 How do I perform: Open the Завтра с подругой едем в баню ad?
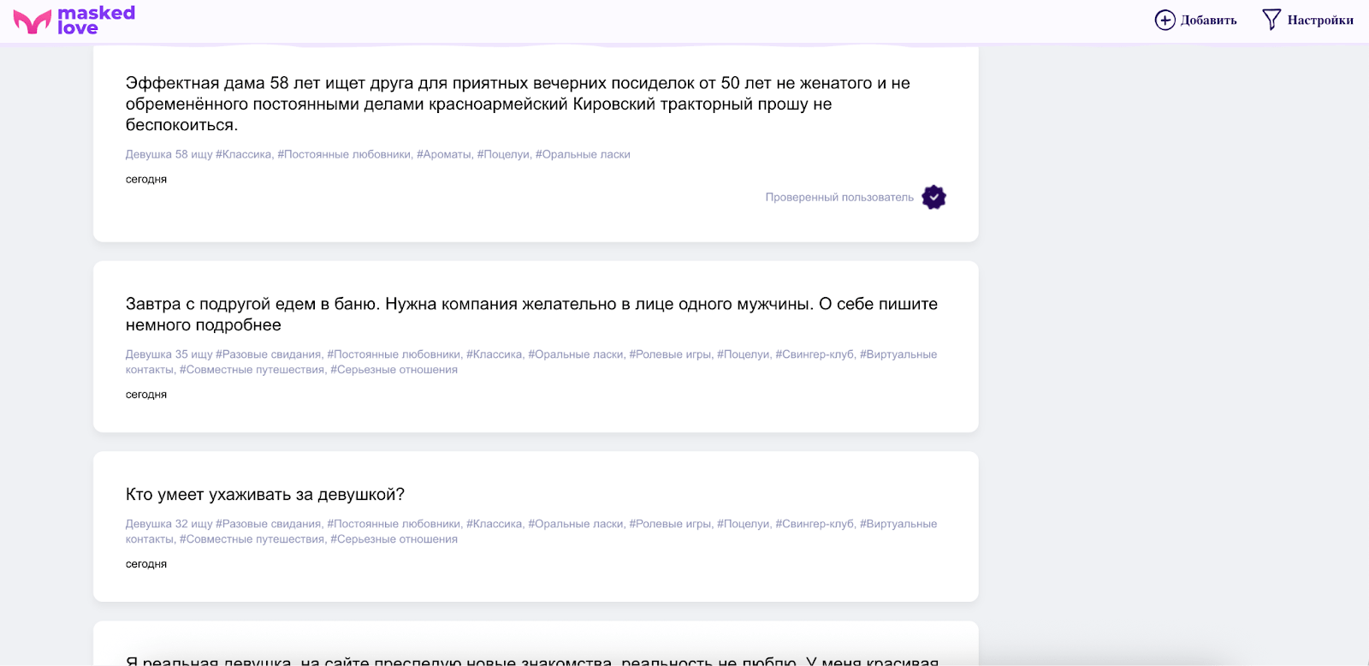click(x=531, y=314)
